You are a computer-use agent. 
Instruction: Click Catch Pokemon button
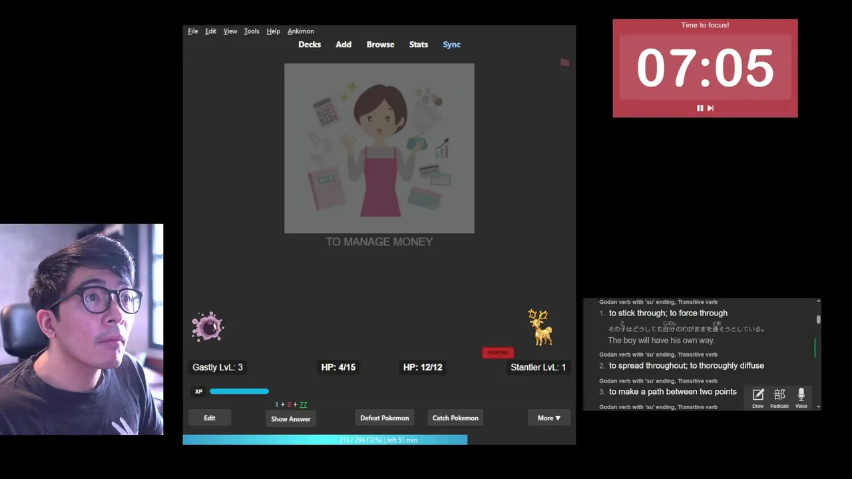tap(455, 418)
